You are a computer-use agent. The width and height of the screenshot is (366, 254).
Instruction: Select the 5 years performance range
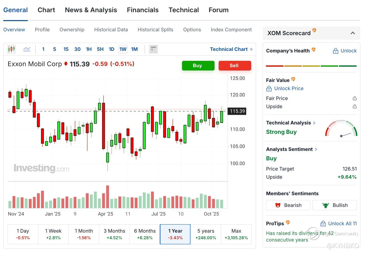pyautogui.click(x=206, y=234)
